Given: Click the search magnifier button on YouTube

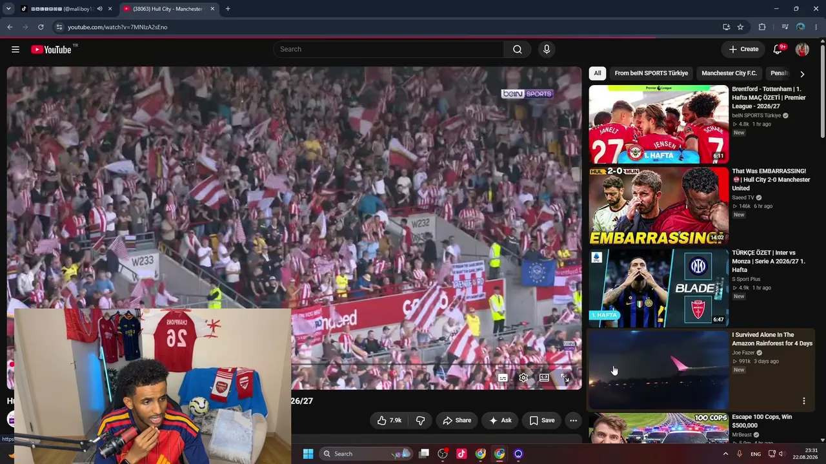Looking at the screenshot, I should tap(518, 50).
